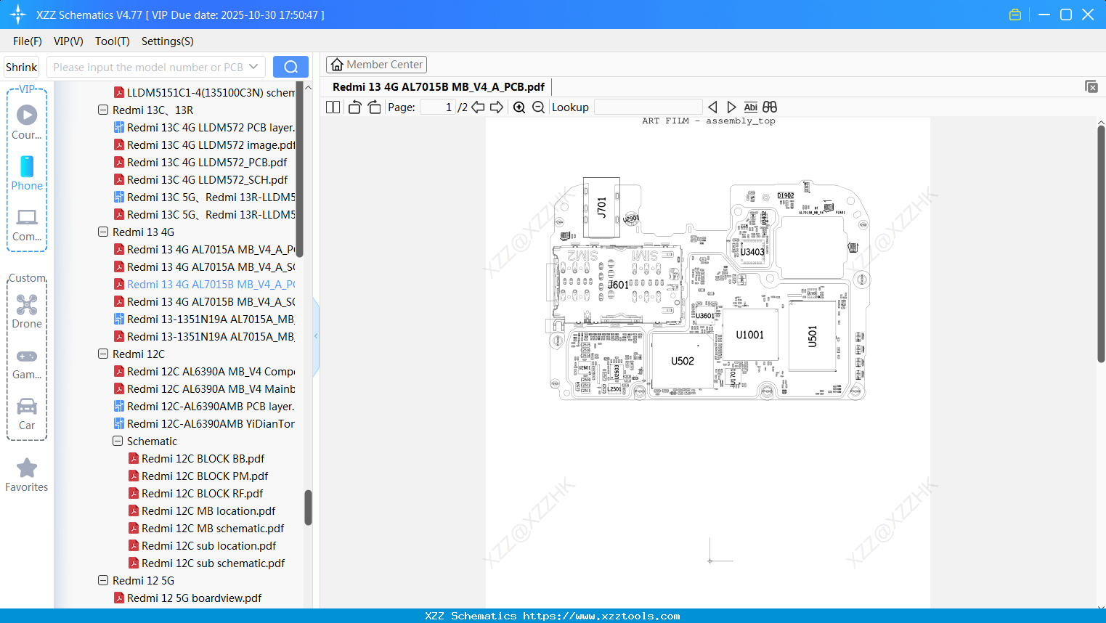Enable two-page view in the PDF toolbar
This screenshot has height=623, width=1106.
(x=332, y=107)
